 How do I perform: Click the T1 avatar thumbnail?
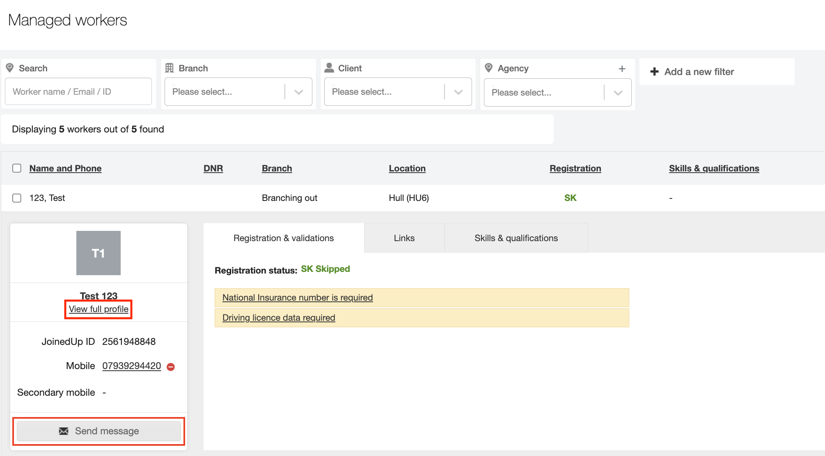click(x=99, y=253)
